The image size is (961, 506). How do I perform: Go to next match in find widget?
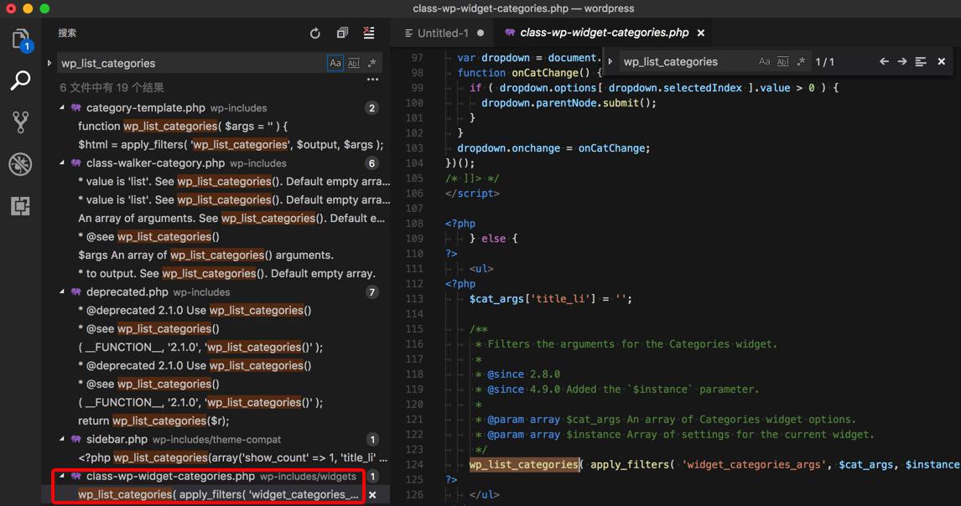tap(902, 62)
